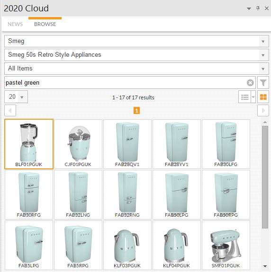The height and width of the screenshot is (272, 271).
Task: Open the list view options arrow
Action: point(253,97)
